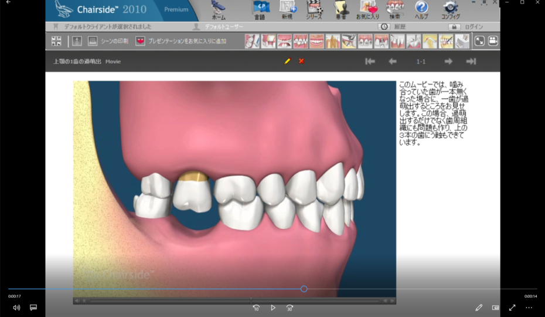Click the embedded movie volume icon

77,301
